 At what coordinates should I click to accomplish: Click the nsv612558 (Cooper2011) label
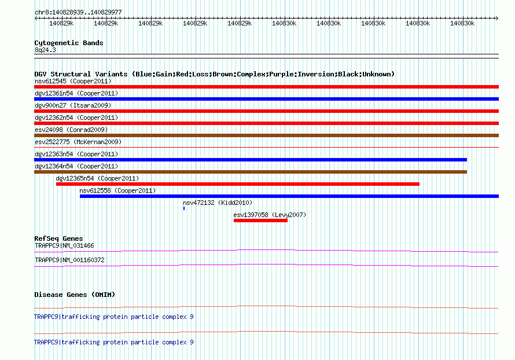117,190
